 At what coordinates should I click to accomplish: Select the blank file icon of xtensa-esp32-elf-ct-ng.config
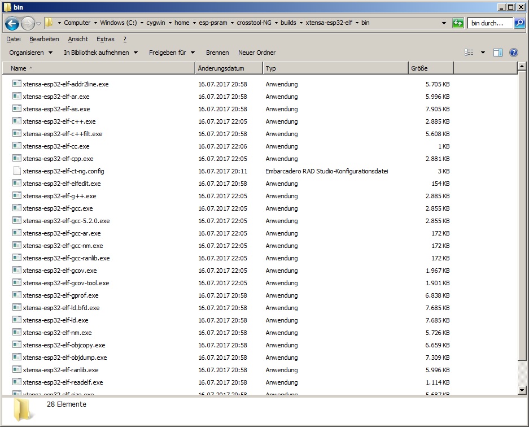click(x=17, y=171)
